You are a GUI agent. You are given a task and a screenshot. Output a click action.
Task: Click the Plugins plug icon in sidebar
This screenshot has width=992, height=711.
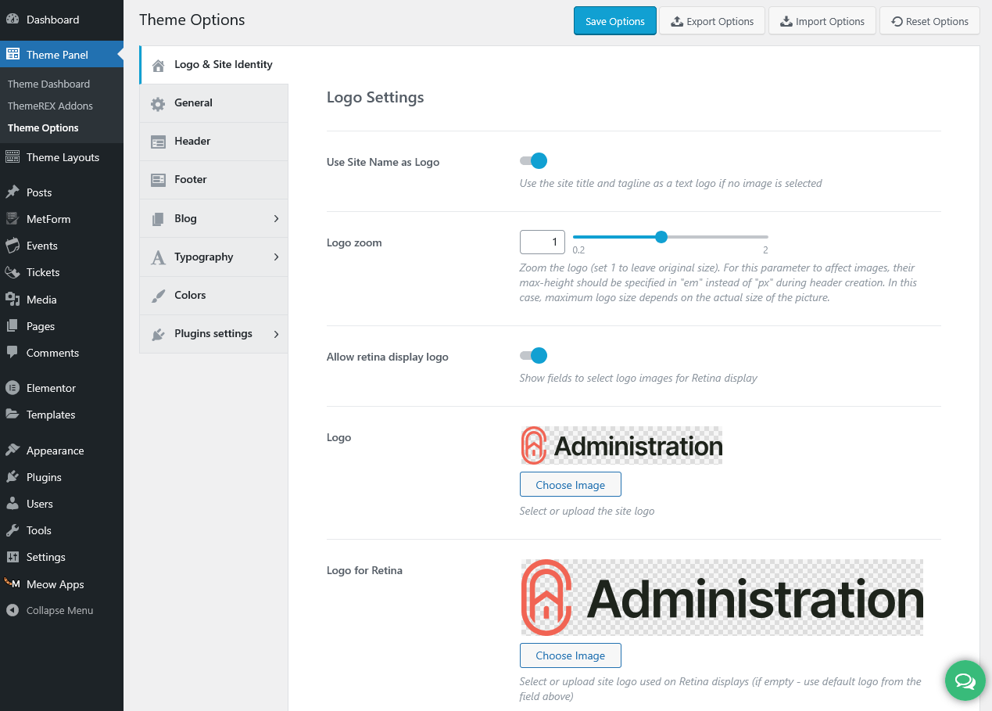(12, 477)
